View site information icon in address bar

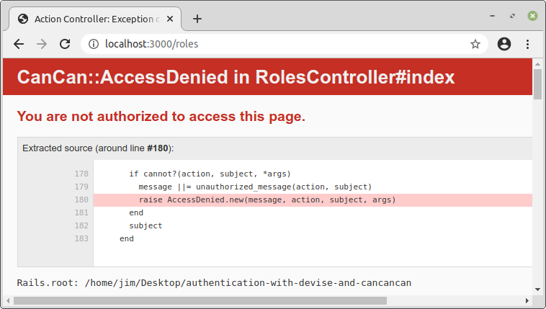pos(93,44)
